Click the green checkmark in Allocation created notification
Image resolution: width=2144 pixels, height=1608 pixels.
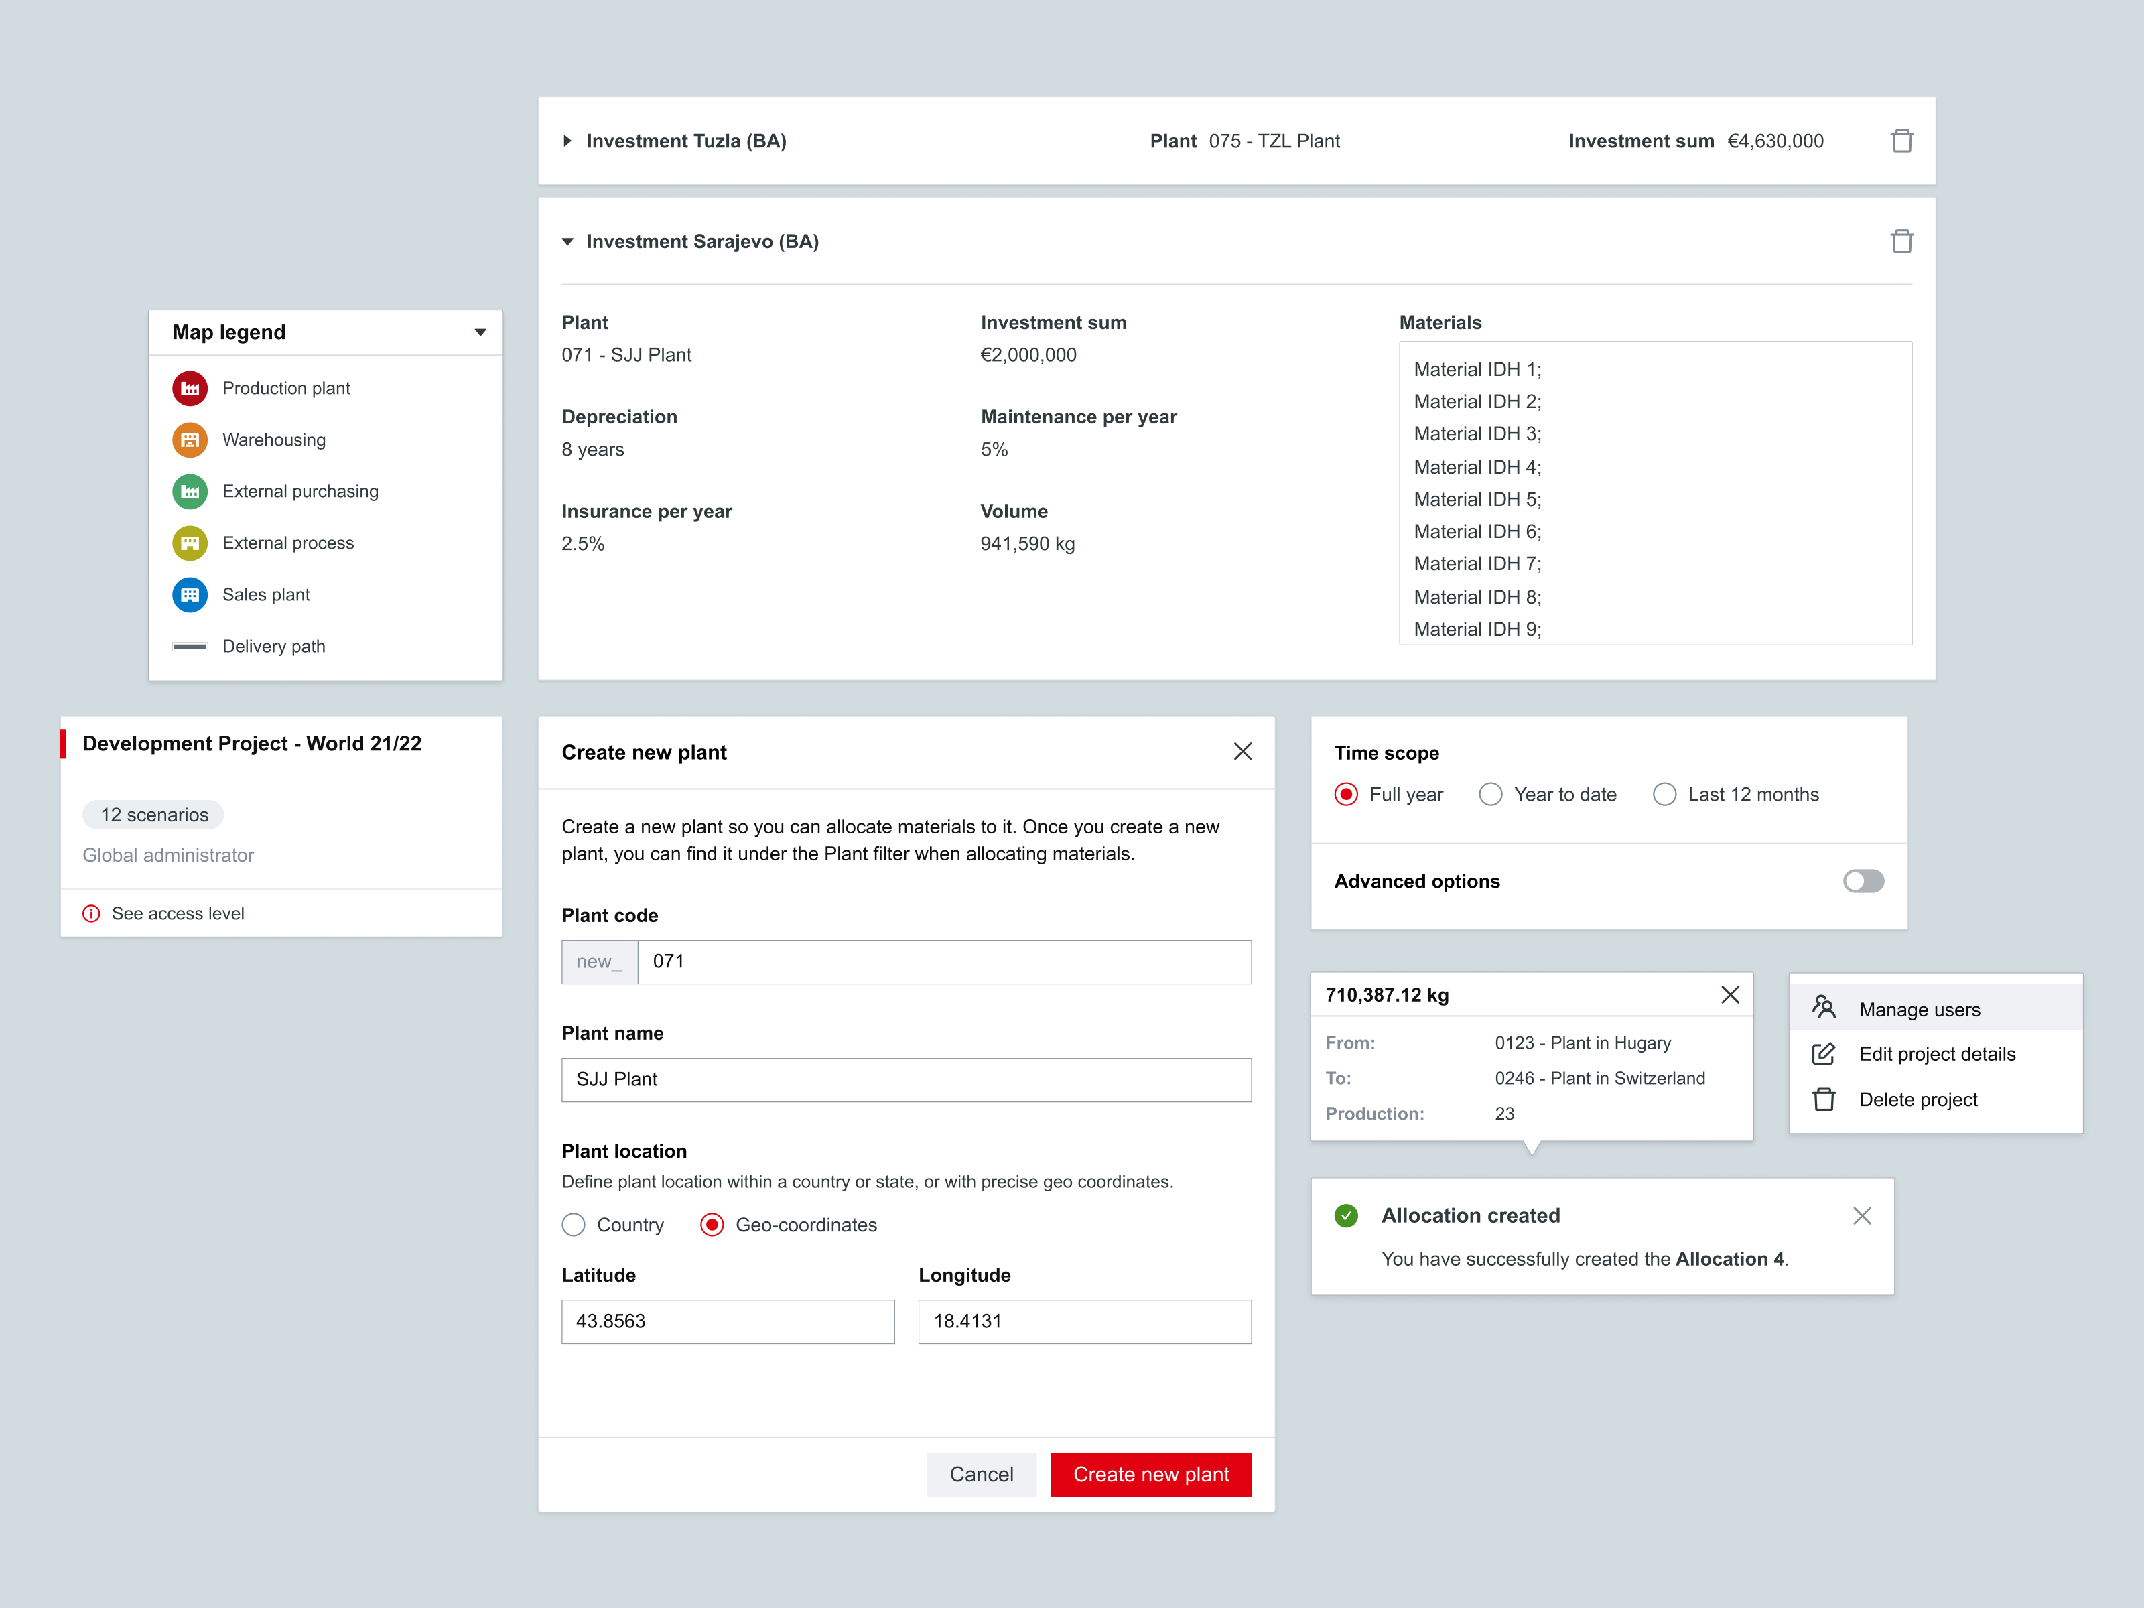point(1346,1215)
